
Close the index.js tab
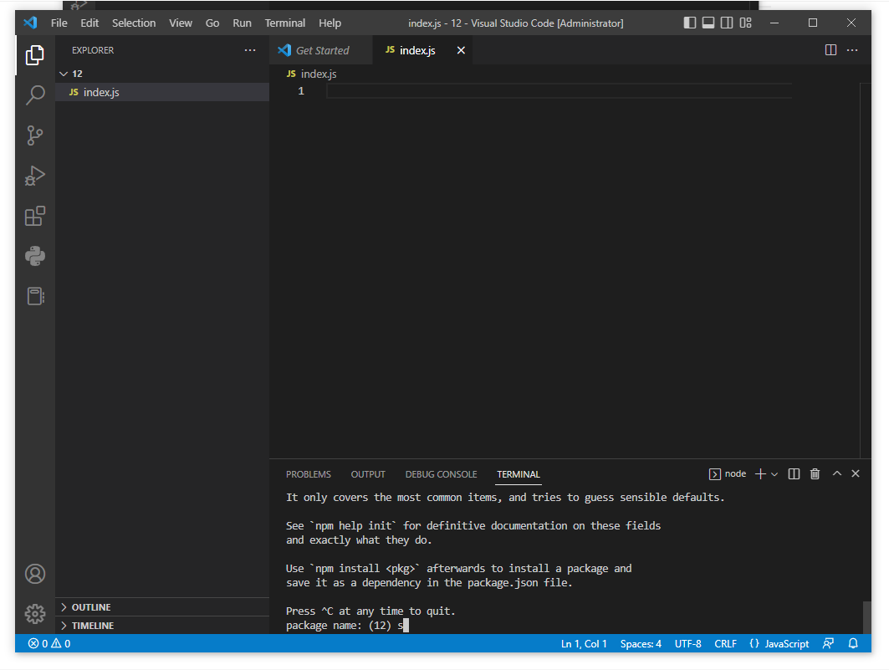[461, 50]
